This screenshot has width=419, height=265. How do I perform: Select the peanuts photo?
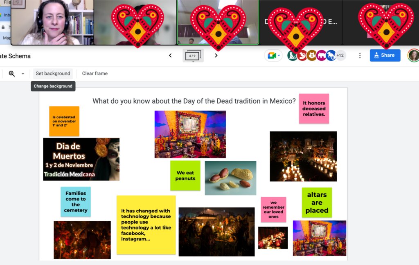pyautogui.click(x=231, y=178)
